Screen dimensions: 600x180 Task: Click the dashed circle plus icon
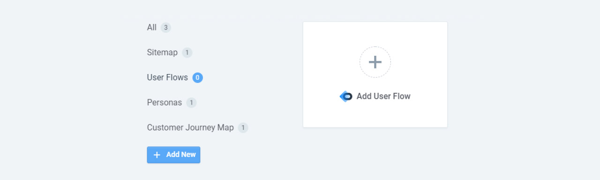click(375, 62)
